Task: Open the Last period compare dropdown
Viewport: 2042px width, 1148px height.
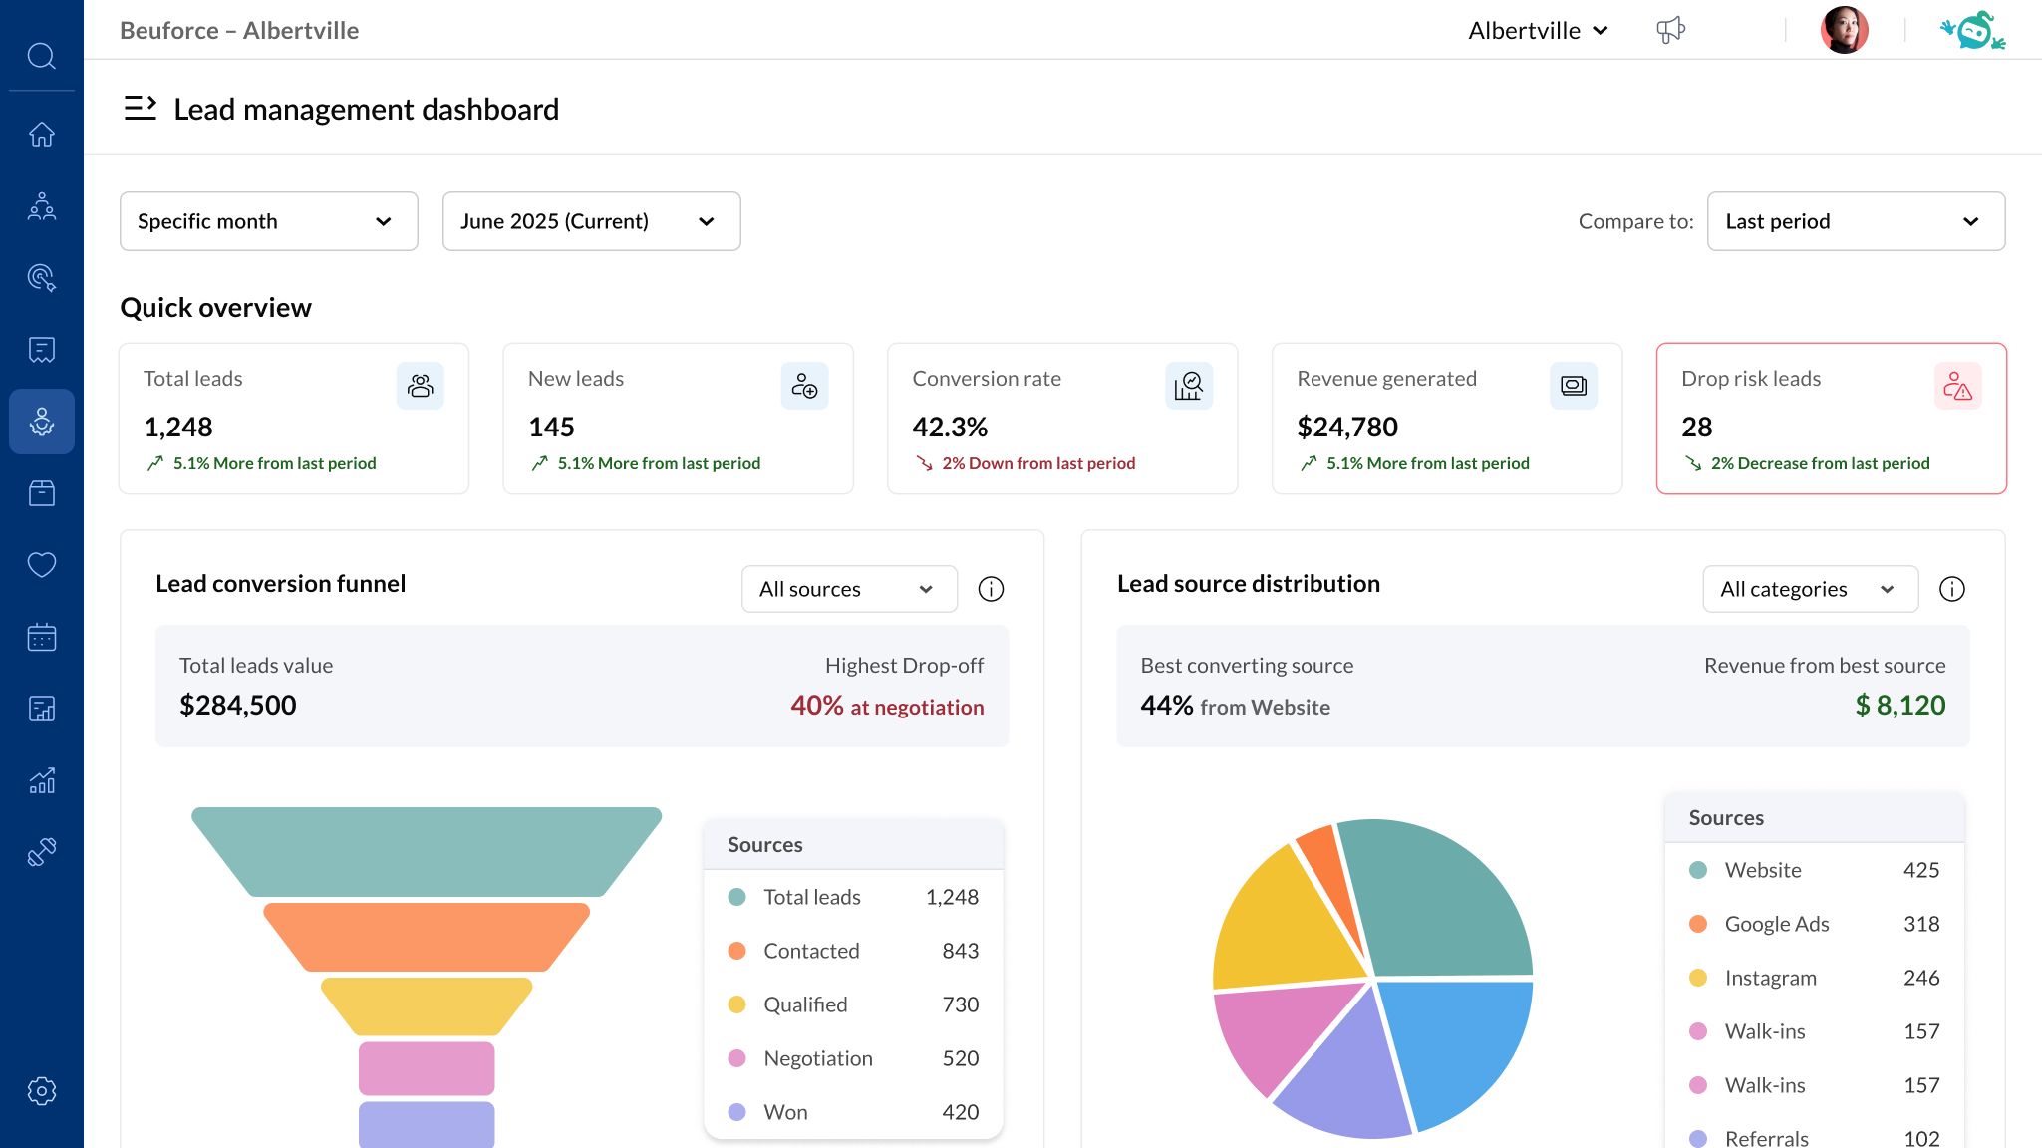Action: 1855,221
